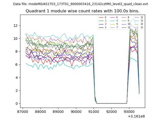Click the y-axis tick label 0
Viewport: 161px width, 121px height.
pos(16,104)
